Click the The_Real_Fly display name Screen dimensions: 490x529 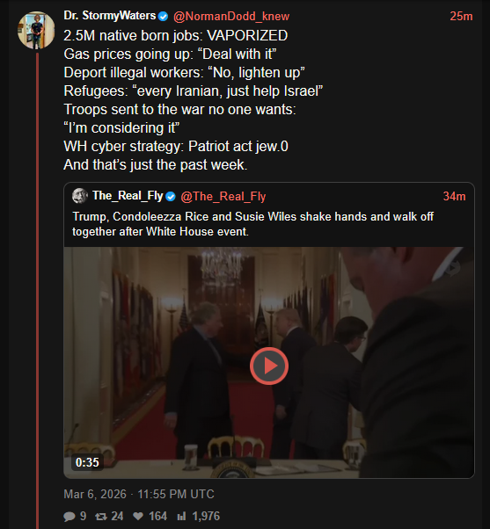click(128, 196)
